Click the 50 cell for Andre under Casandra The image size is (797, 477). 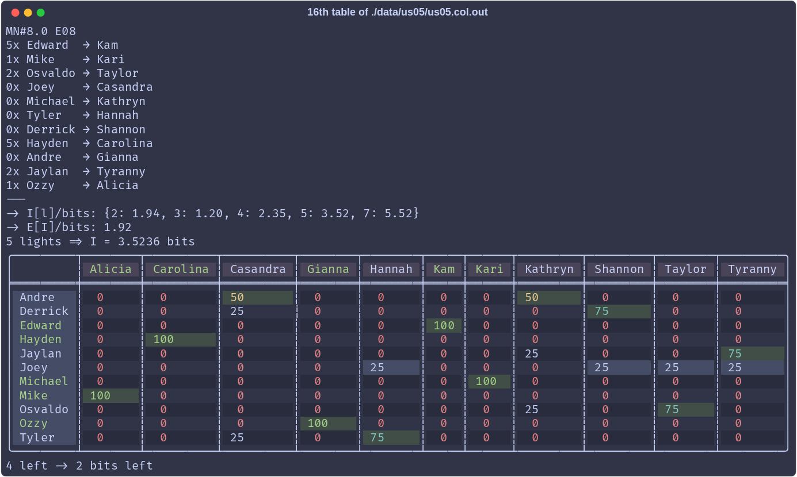pyautogui.click(x=258, y=297)
